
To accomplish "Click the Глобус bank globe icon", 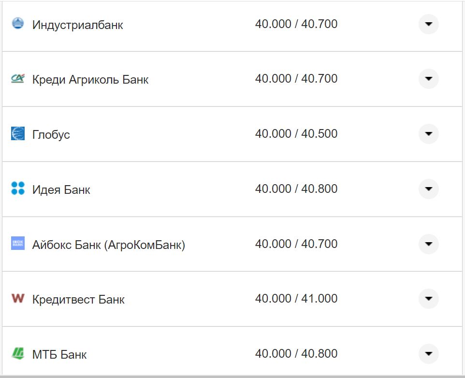I will (17, 133).
